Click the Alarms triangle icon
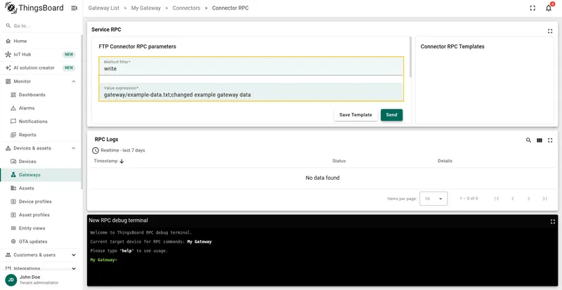Image resolution: width=562 pixels, height=290 pixels. (x=13, y=108)
